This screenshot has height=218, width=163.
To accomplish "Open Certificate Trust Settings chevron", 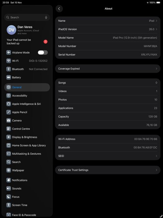I will tap(156, 170).
